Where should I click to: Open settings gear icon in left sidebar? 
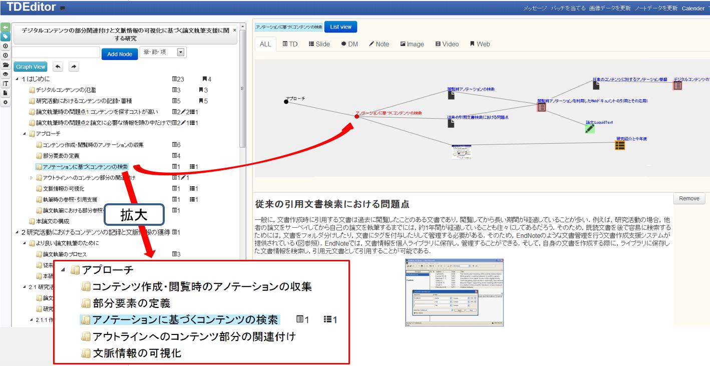6,102
